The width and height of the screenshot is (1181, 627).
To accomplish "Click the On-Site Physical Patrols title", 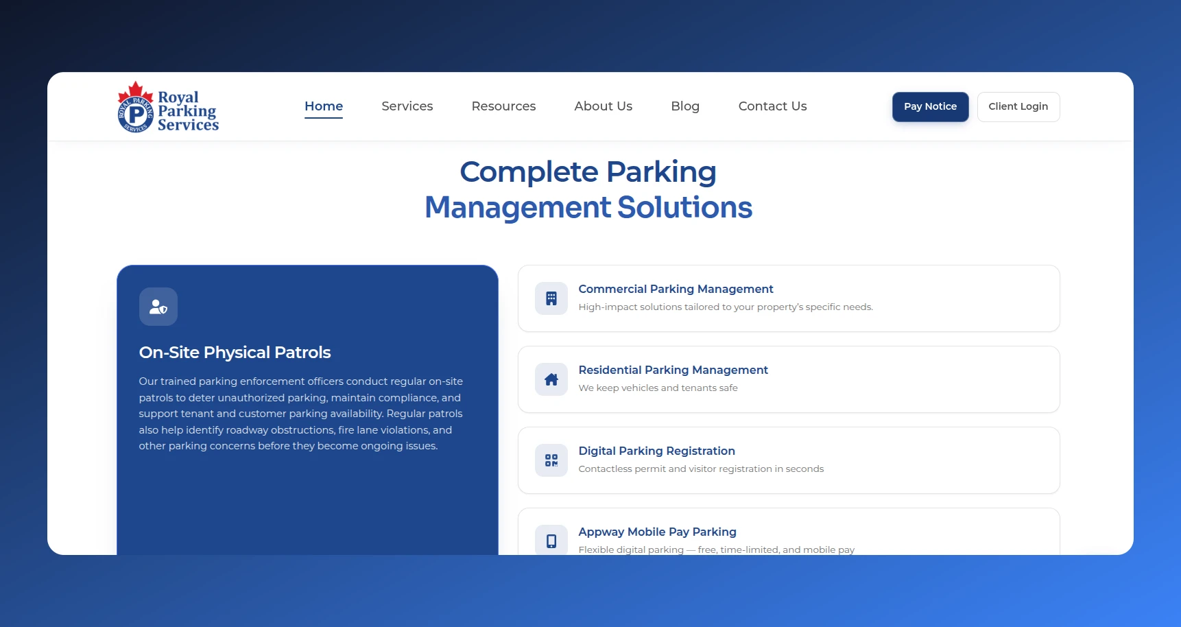I will 235,353.
